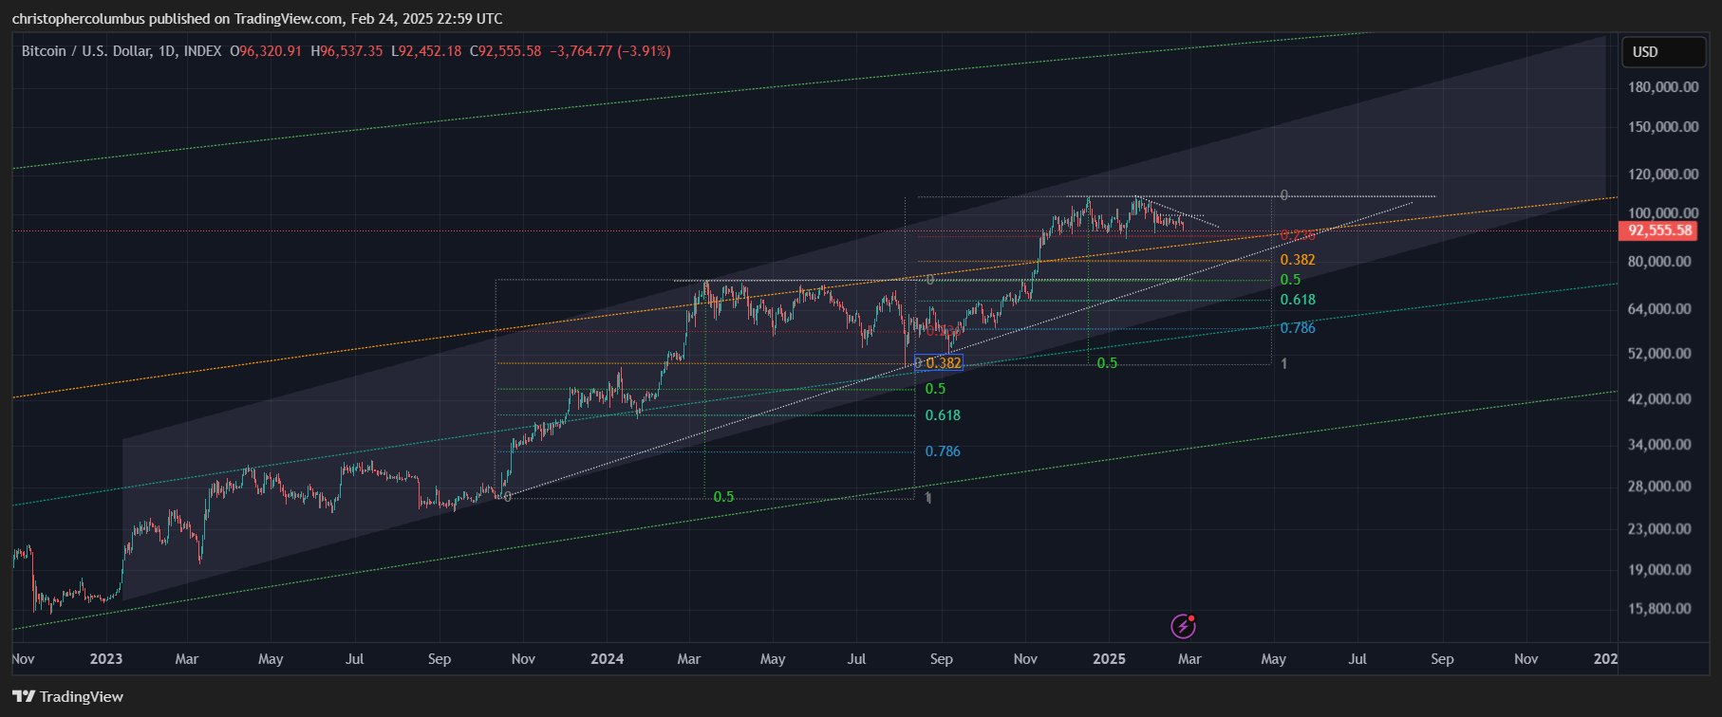Click the 15,800.00 price axis label

pyautogui.click(x=1662, y=609)
